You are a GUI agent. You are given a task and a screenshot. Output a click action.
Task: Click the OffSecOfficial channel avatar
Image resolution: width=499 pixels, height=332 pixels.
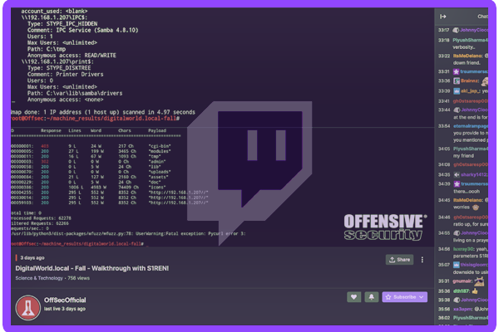pyautogui.click(x=28, y=308)
